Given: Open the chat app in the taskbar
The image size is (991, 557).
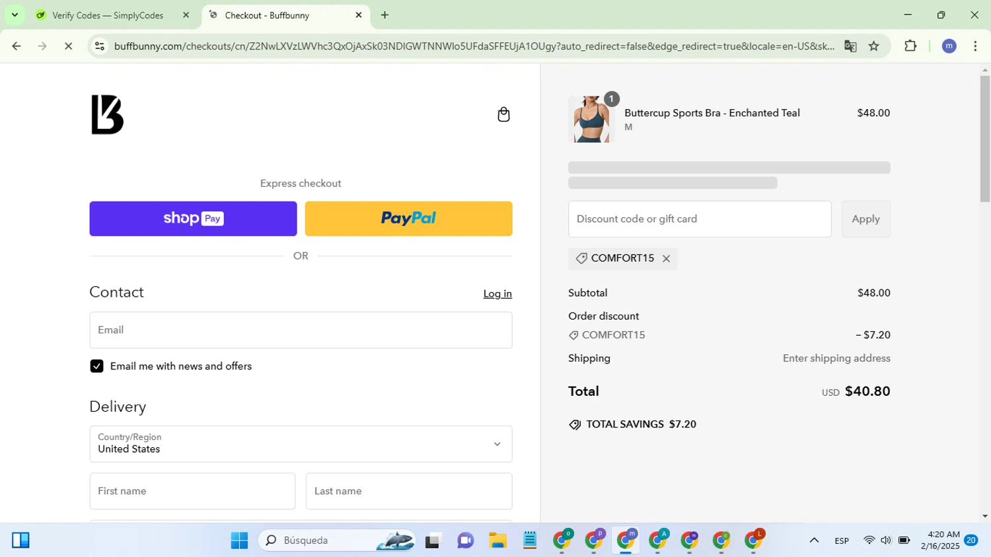Looking at the screenshot, I should tap(465, 540).
